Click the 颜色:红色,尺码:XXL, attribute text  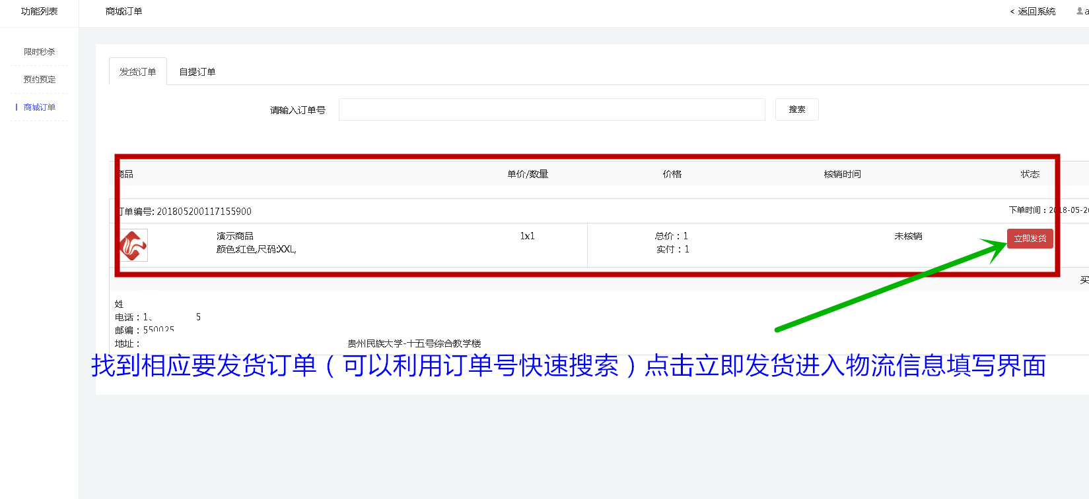tap(256, 249)
